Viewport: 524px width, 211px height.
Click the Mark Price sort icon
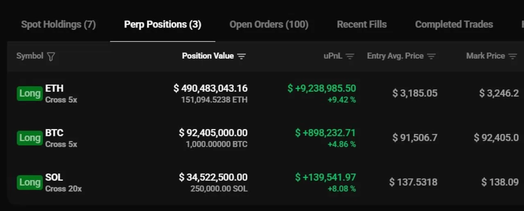point(513,57)
